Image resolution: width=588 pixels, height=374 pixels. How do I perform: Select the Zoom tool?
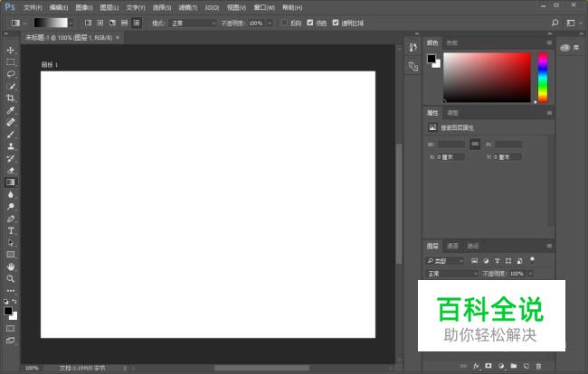pyautogui.click(x=11, y=278)
